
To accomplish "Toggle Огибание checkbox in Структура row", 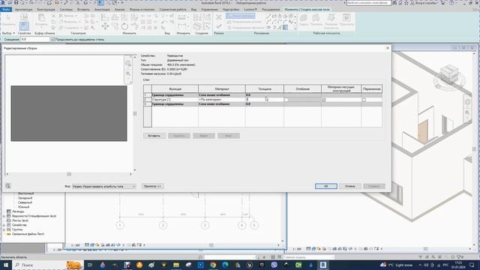I will tap(286, 100).
